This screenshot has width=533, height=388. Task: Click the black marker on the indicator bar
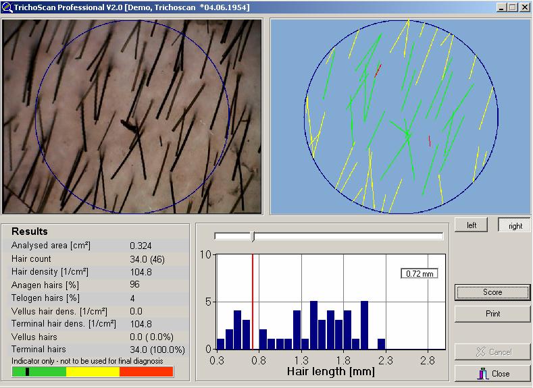point(27,372)
